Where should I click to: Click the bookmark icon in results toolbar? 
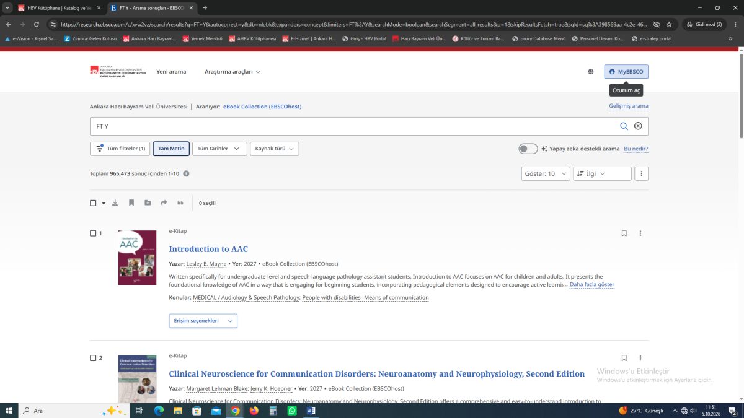point(131,203)
